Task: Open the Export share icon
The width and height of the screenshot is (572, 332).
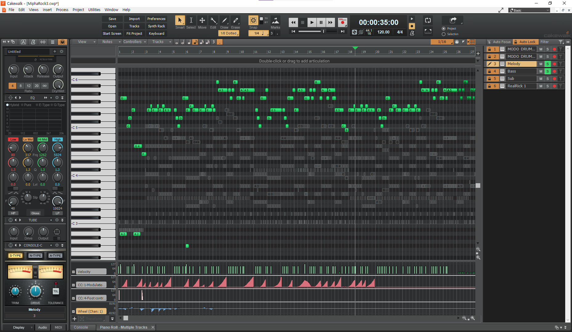Action: [x=453, y=20]
